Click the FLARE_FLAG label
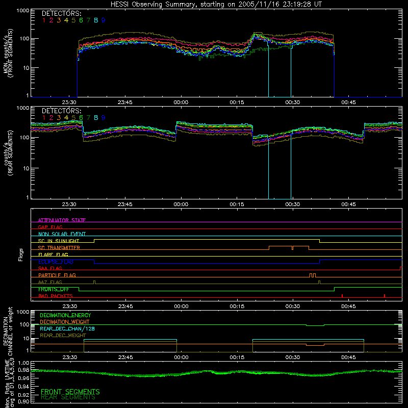This screenshot has height=408, width=408. (x=53, y=254)
